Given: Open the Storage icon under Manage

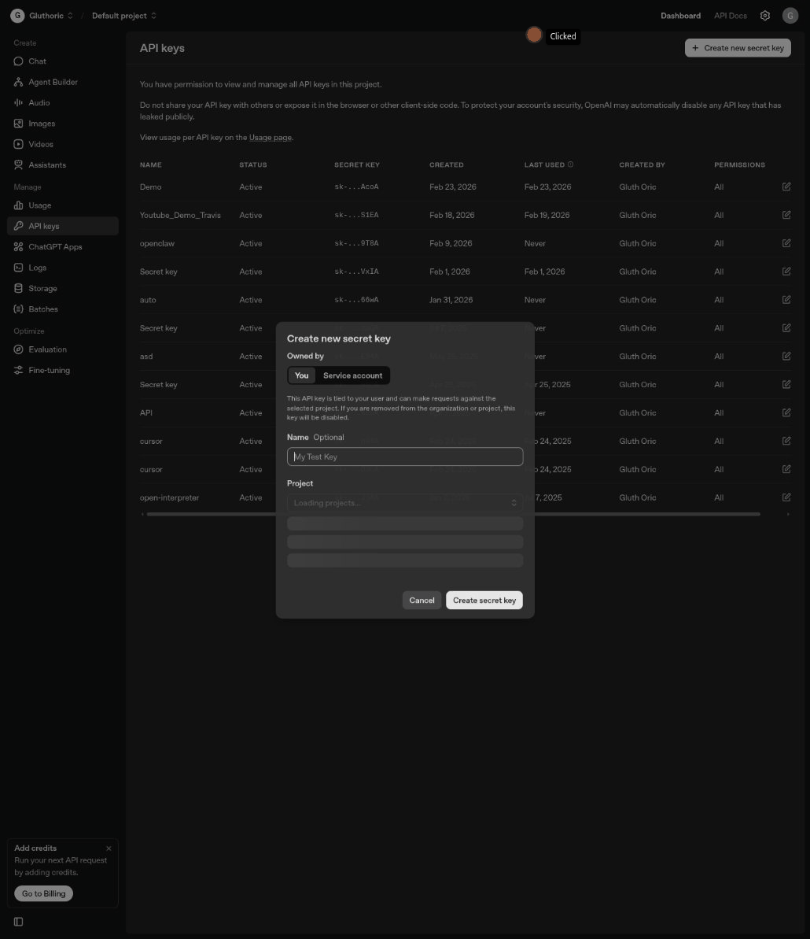Looking at the screenshot, I should tap(18, 287).
